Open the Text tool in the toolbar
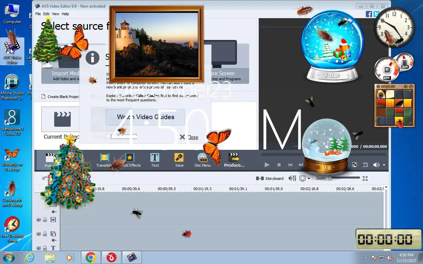The height and width of the screenshot is (264, 423). pos(155,160)
